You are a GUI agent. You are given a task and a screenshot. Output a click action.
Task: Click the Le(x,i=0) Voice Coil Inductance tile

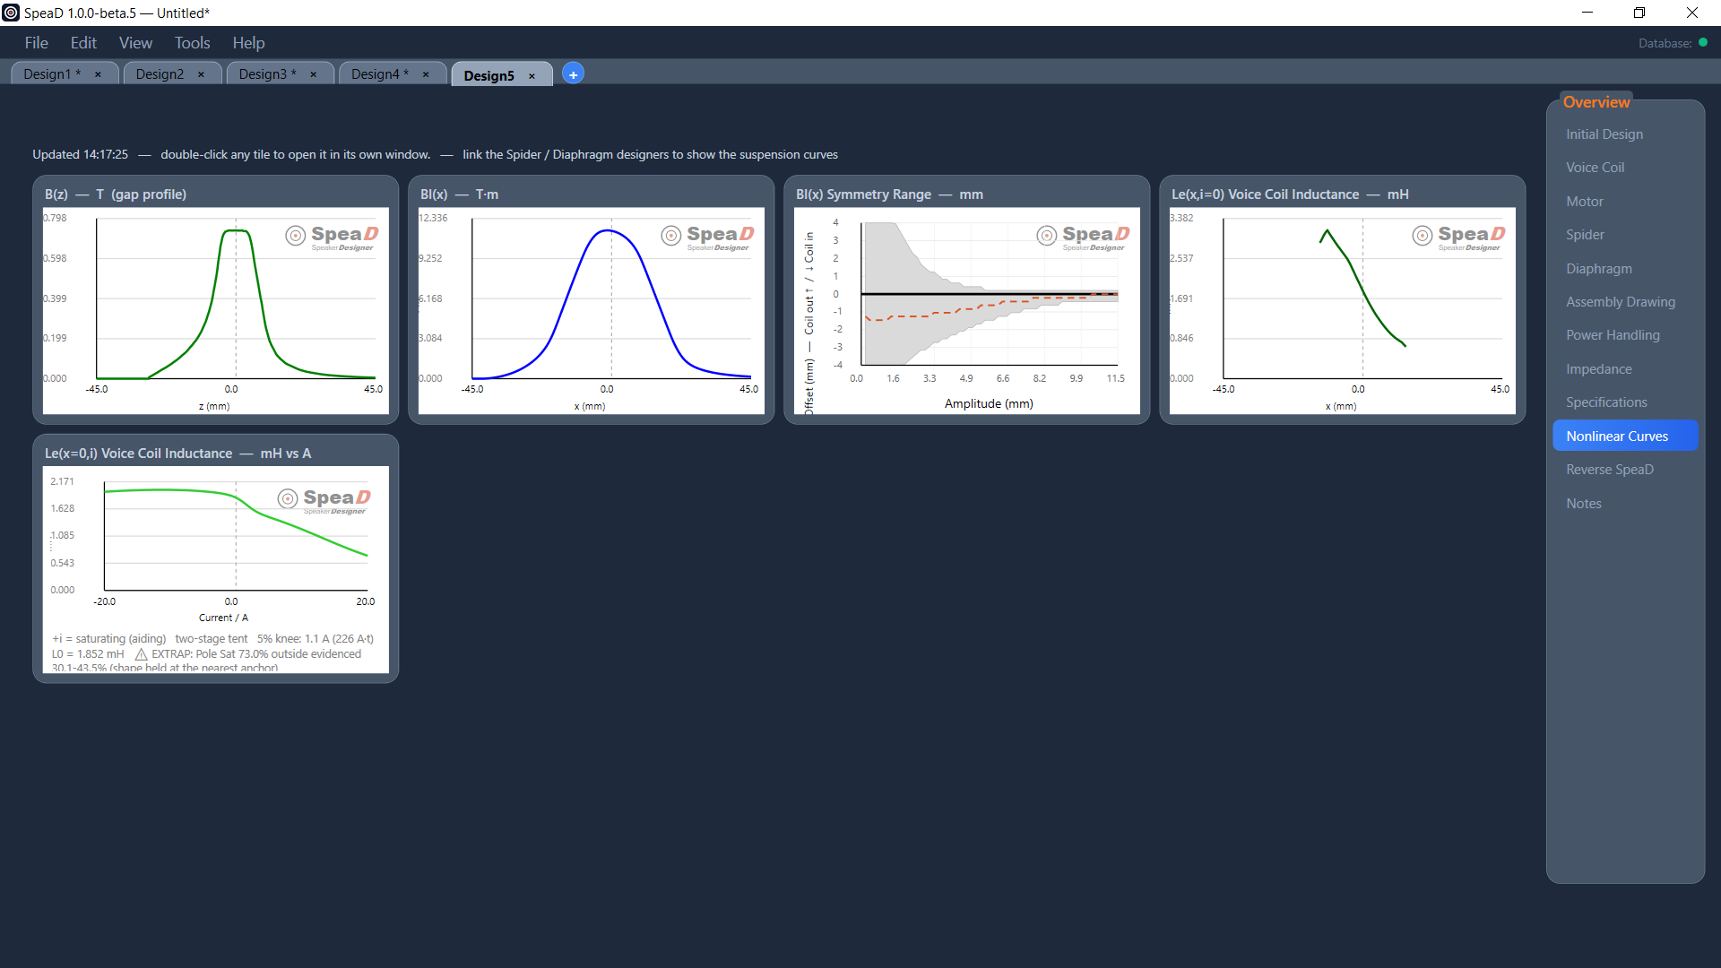pyautogui.click(x=1343, y=300)
